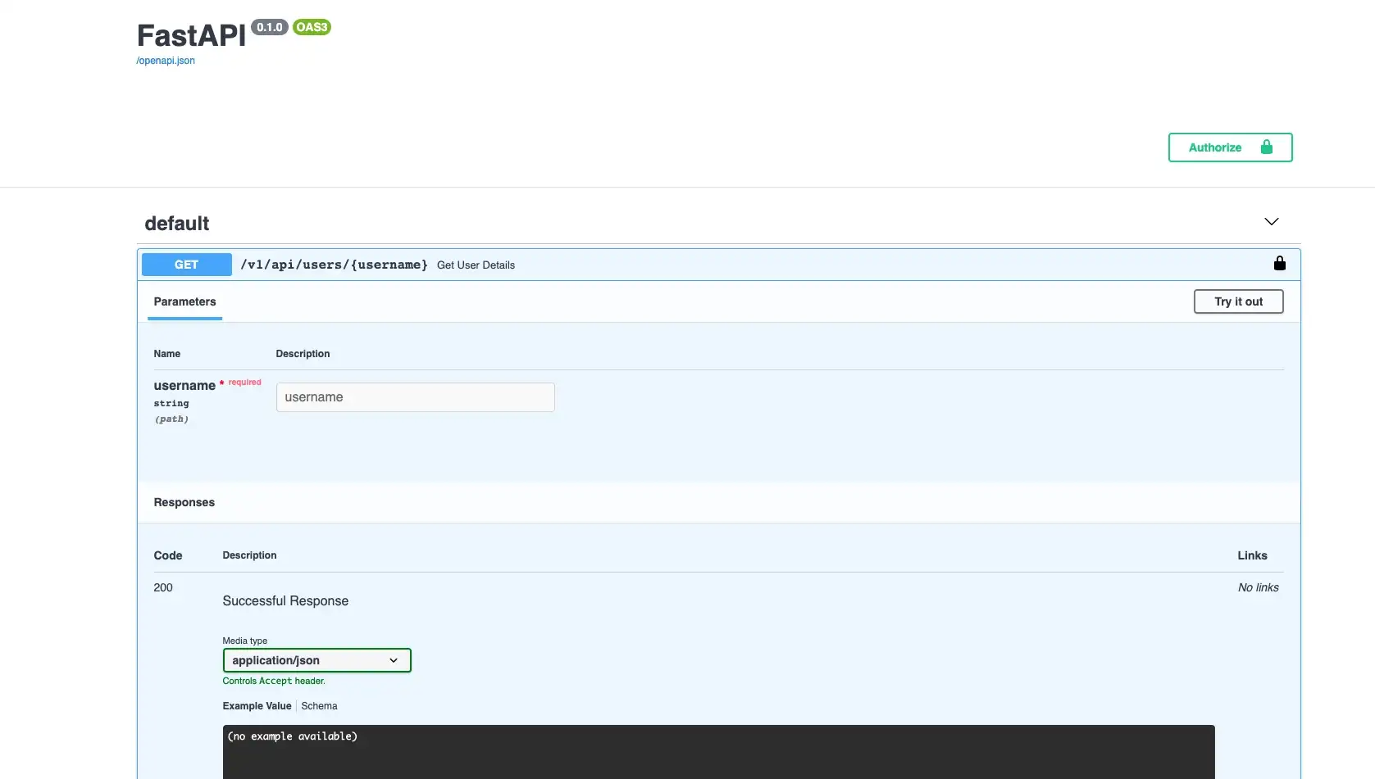Select the Parameters tab
The image size is (1375, 779).
(184, 301)
